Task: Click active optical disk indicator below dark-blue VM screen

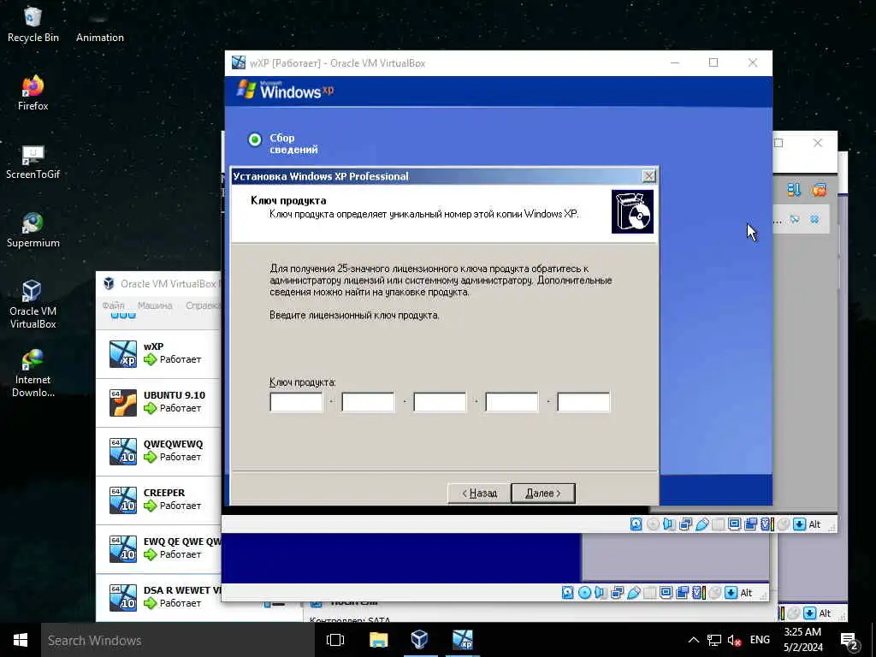Action: tap(584, 593)
